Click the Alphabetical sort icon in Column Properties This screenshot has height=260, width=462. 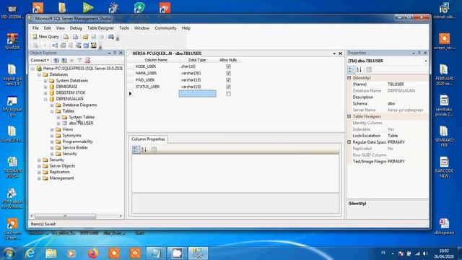click(x=144, y=149)
